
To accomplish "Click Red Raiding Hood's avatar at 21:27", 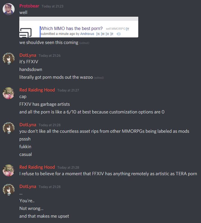I will [x=9, y=93].
